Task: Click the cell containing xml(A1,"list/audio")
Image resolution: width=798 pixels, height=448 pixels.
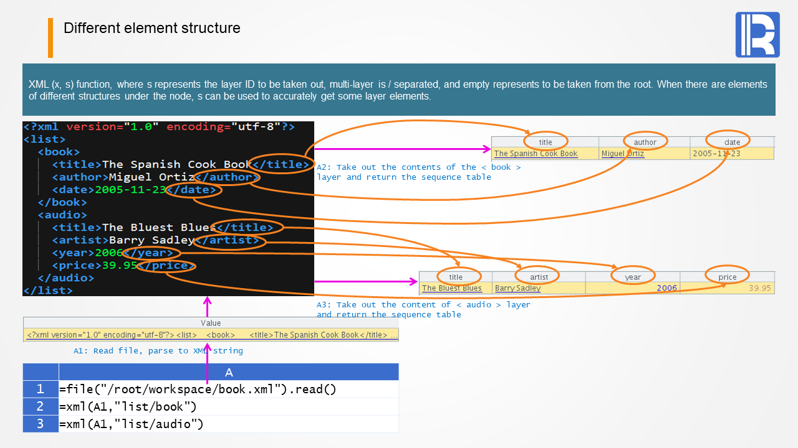Action: [x=229, y=424]
